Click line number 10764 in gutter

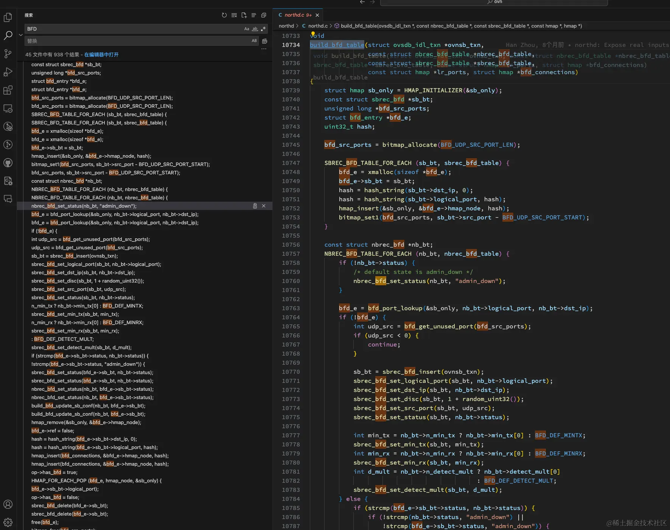pos(291,317)
